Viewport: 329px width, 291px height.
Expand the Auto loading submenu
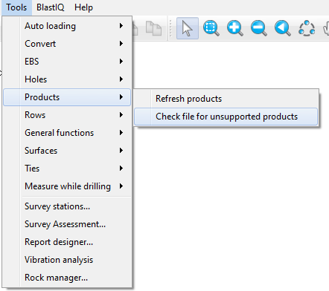click(x=67, y=26)
